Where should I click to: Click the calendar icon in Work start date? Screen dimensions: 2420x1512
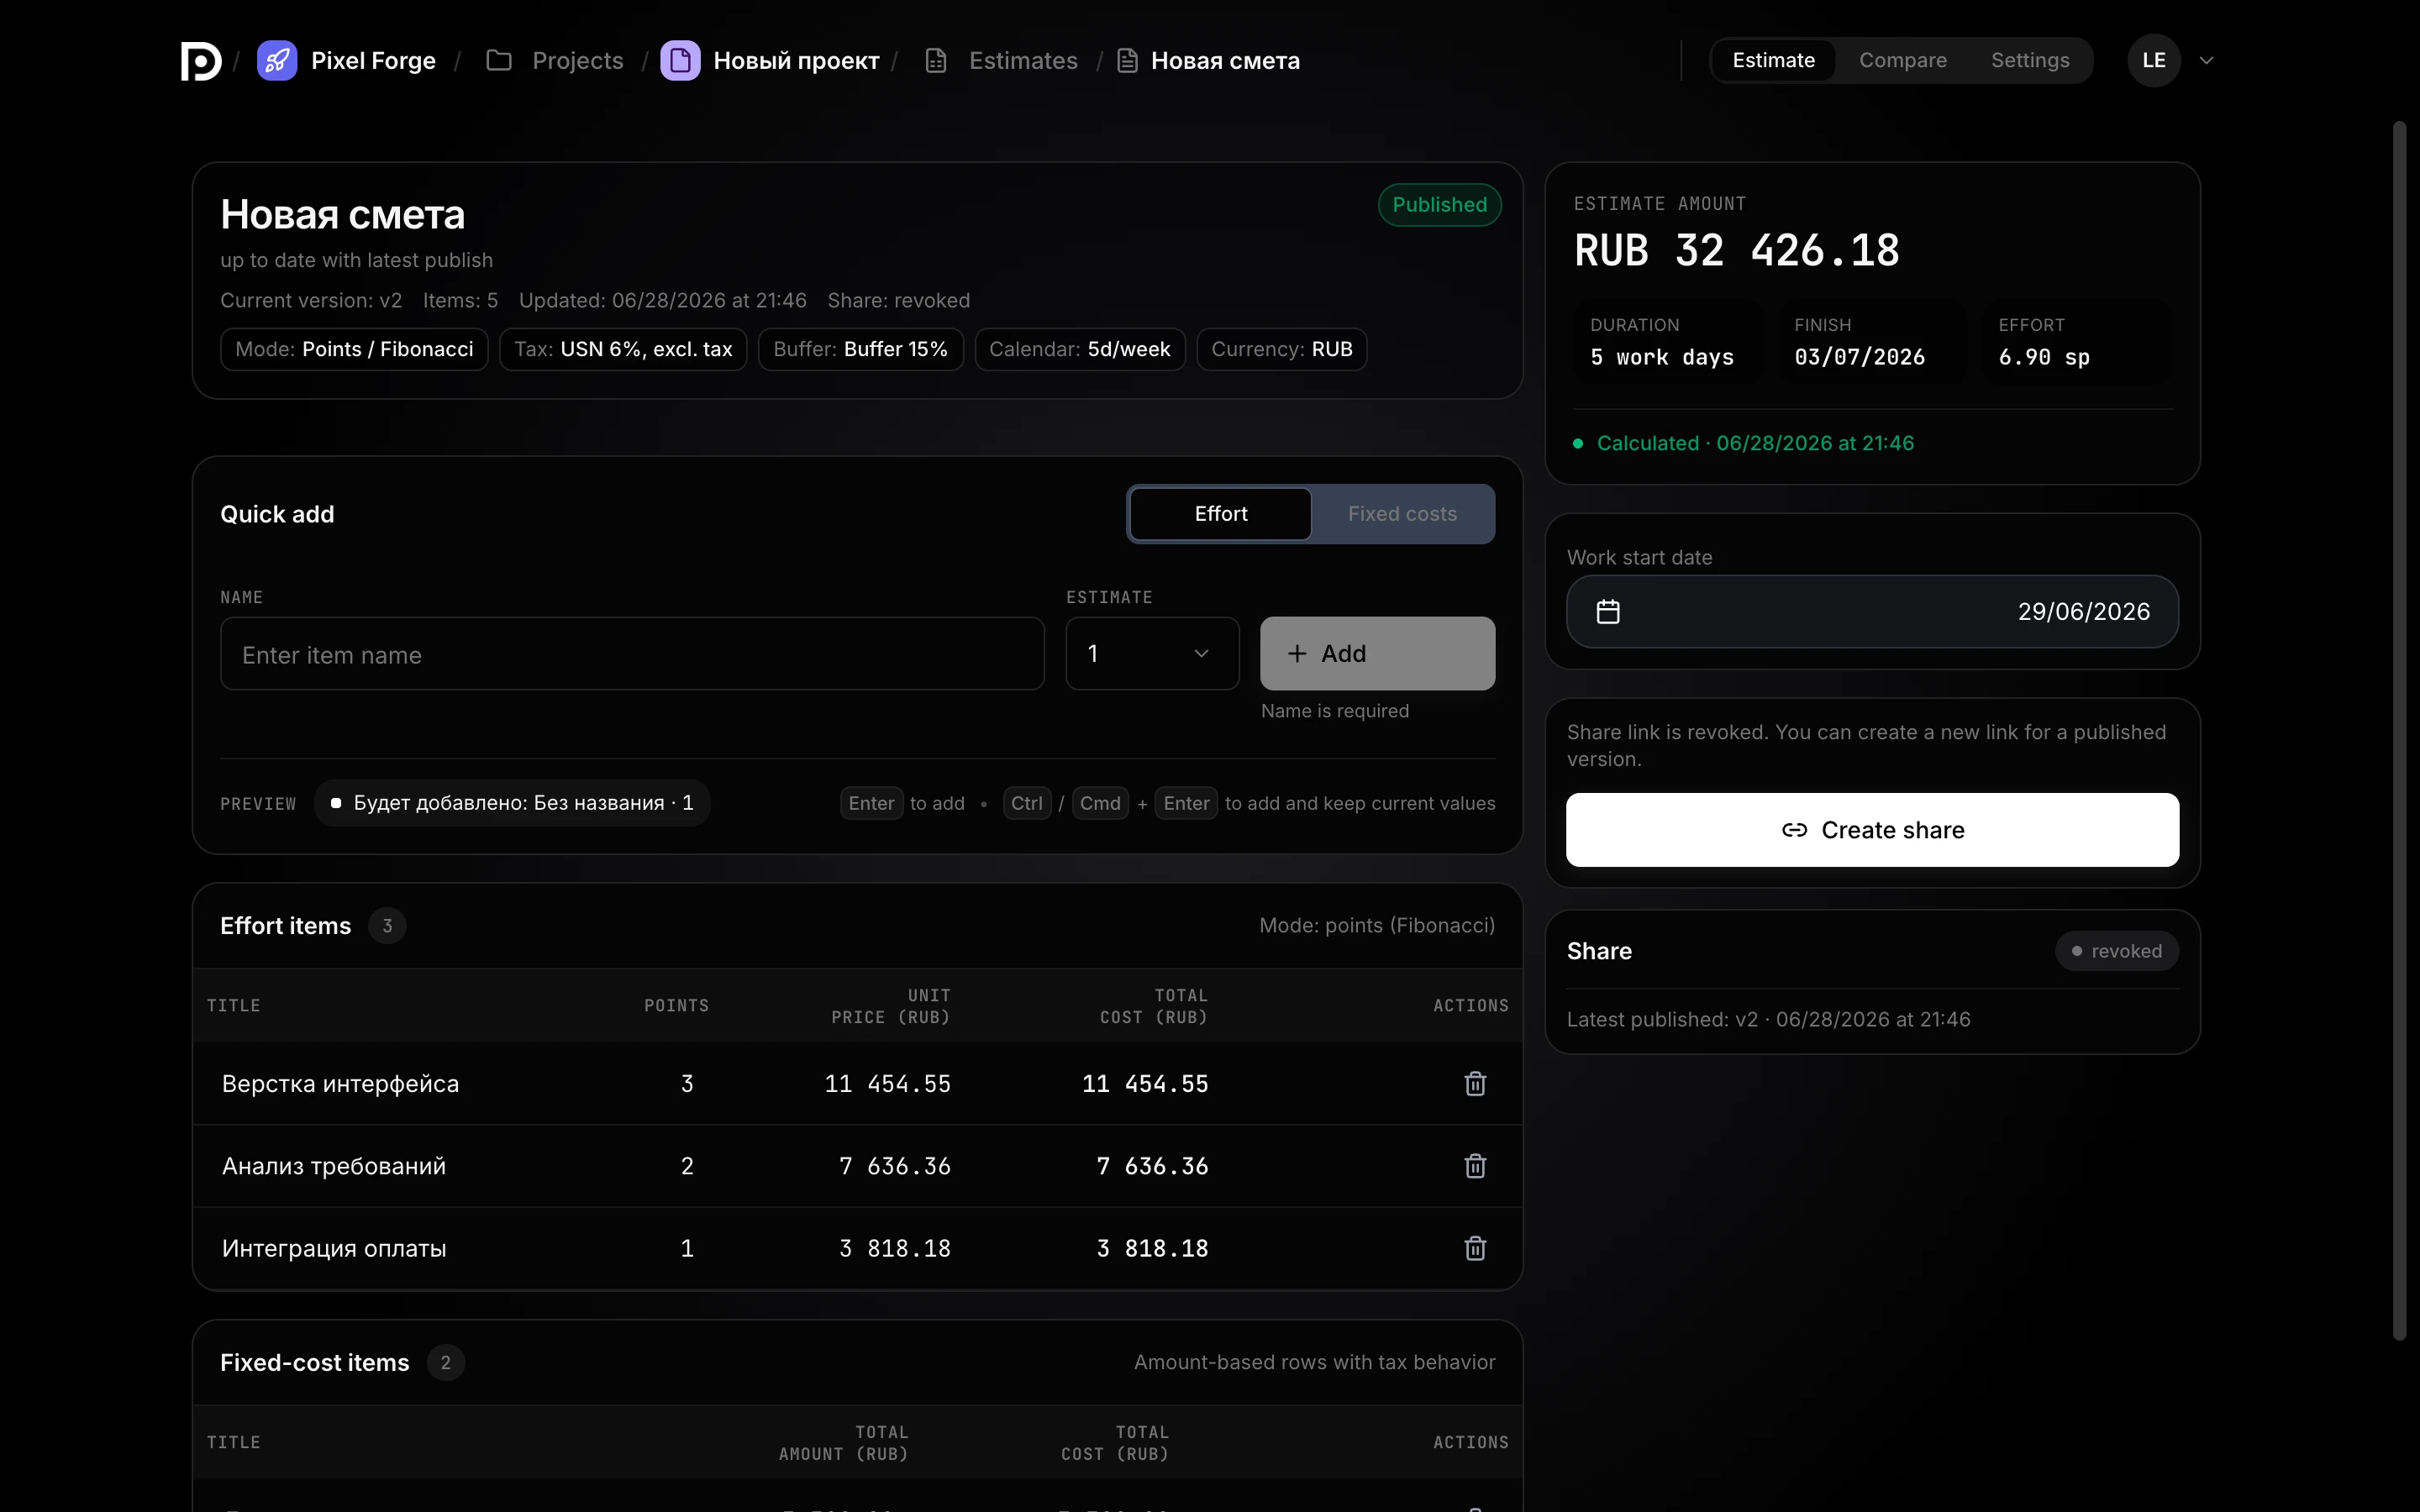click(x=1608, y=611)
